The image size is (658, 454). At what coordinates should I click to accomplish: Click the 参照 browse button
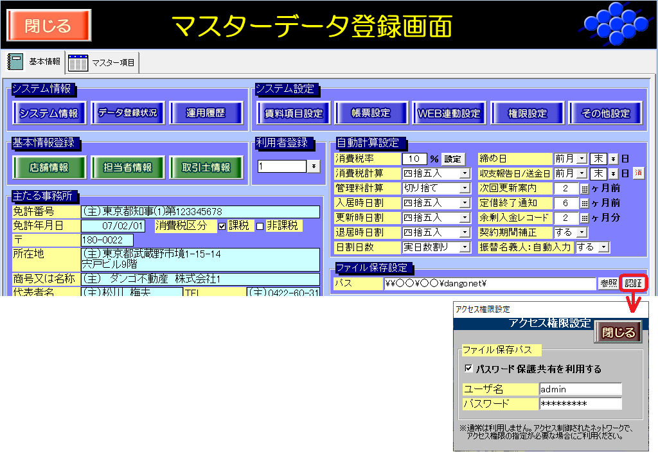[608, 284]
